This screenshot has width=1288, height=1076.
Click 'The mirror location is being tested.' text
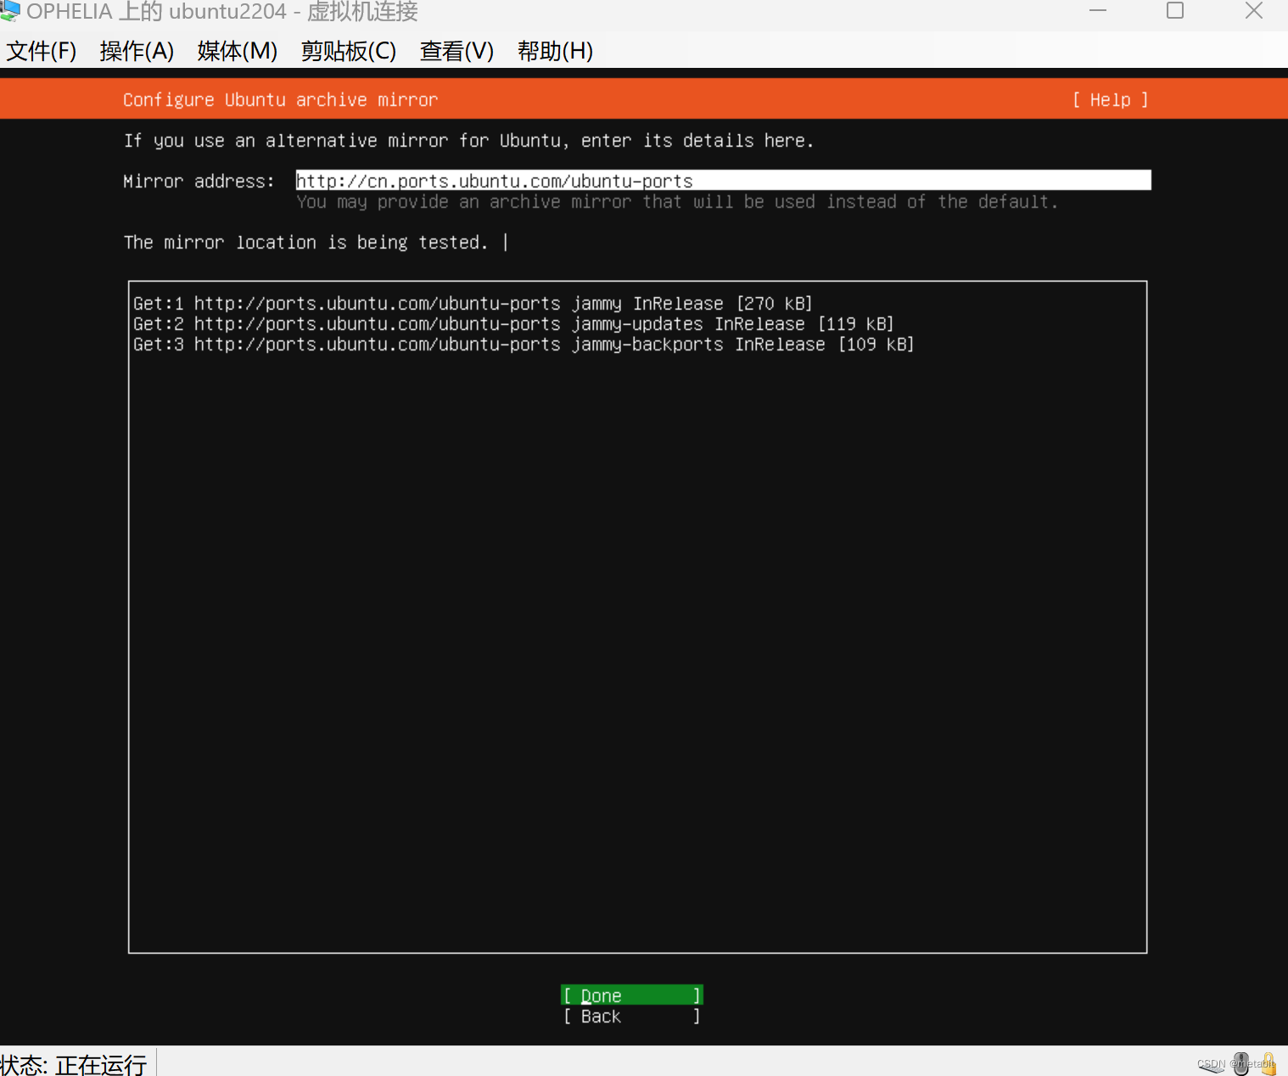[305, 243]
